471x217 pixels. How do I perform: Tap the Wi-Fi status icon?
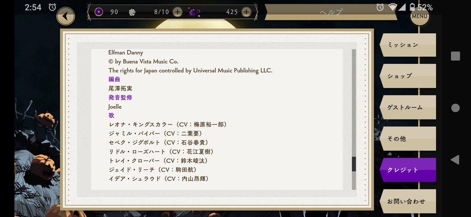tap(392, 7)
